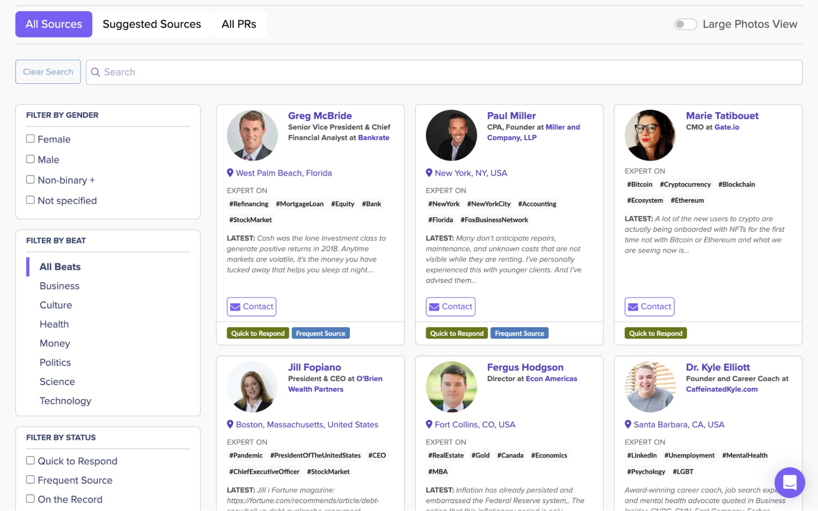Enable the Large Photos View toggle
This screenshot has height=511, width=818.
(685, 25)
